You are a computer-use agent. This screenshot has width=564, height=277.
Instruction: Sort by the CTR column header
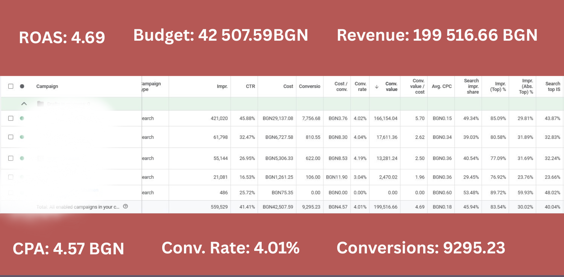[x=250, y=86]
